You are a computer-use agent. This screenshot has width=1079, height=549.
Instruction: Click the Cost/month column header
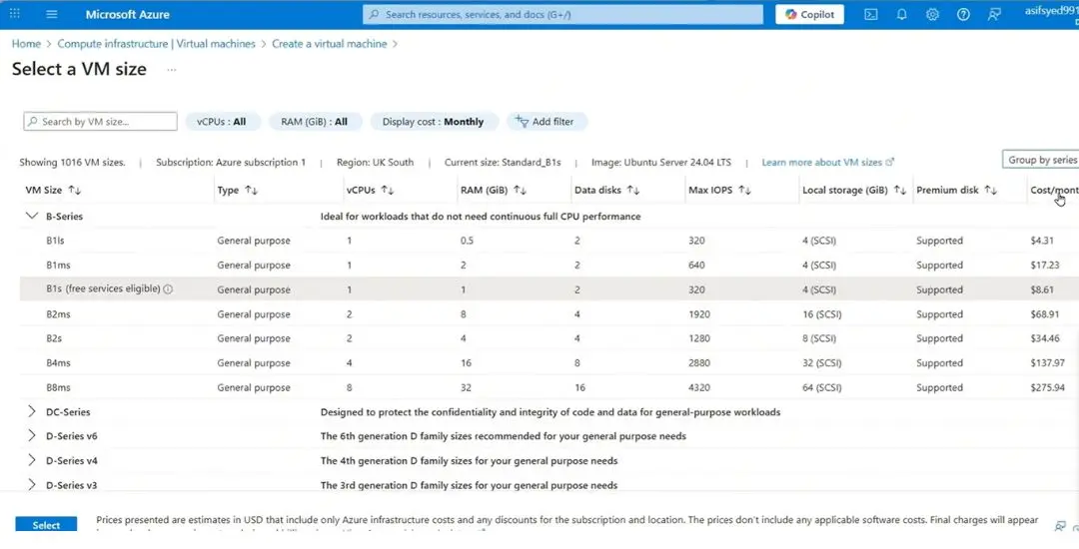click(x=1054, y=191)
